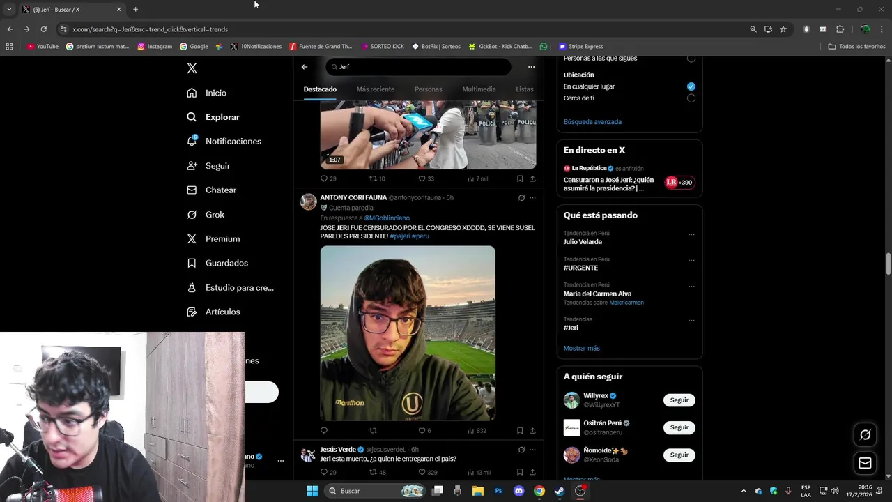Follow Ñomoide with Seguir button

(679, 455)
